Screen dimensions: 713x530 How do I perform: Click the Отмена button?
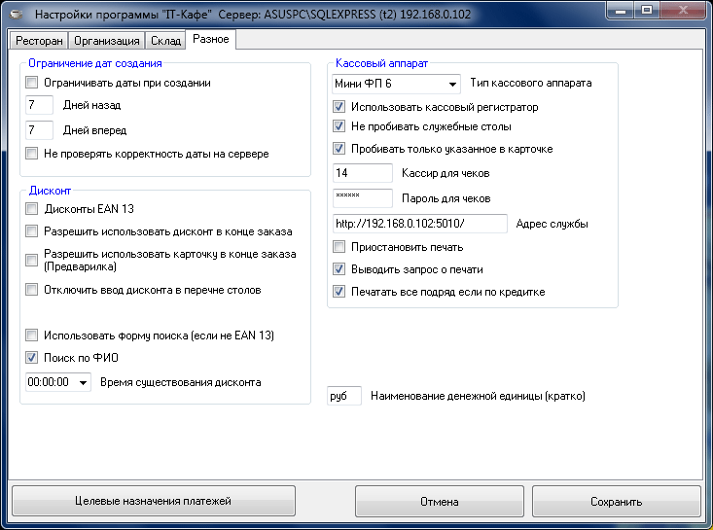tap(439, 502)
